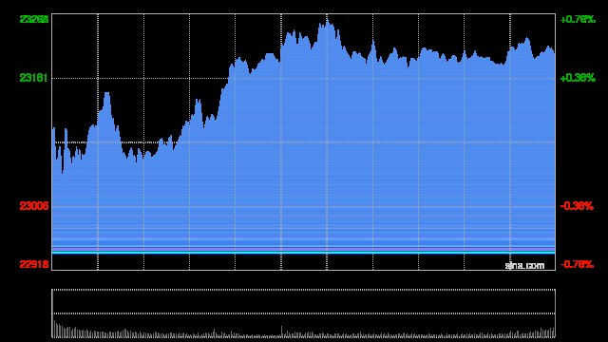Click the +0.38% percentage label
Image resolution: width=608 pixels, height=342 pixels.
[x=578, y=78]
